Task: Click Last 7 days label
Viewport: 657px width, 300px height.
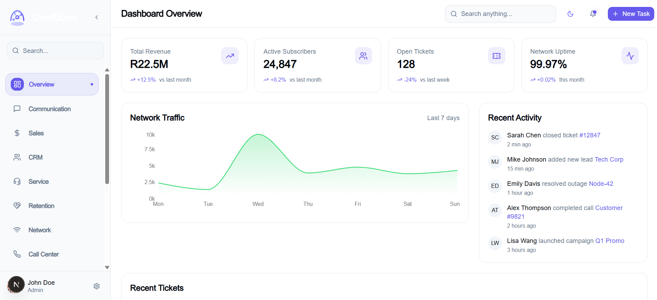Action: point(443,118)
